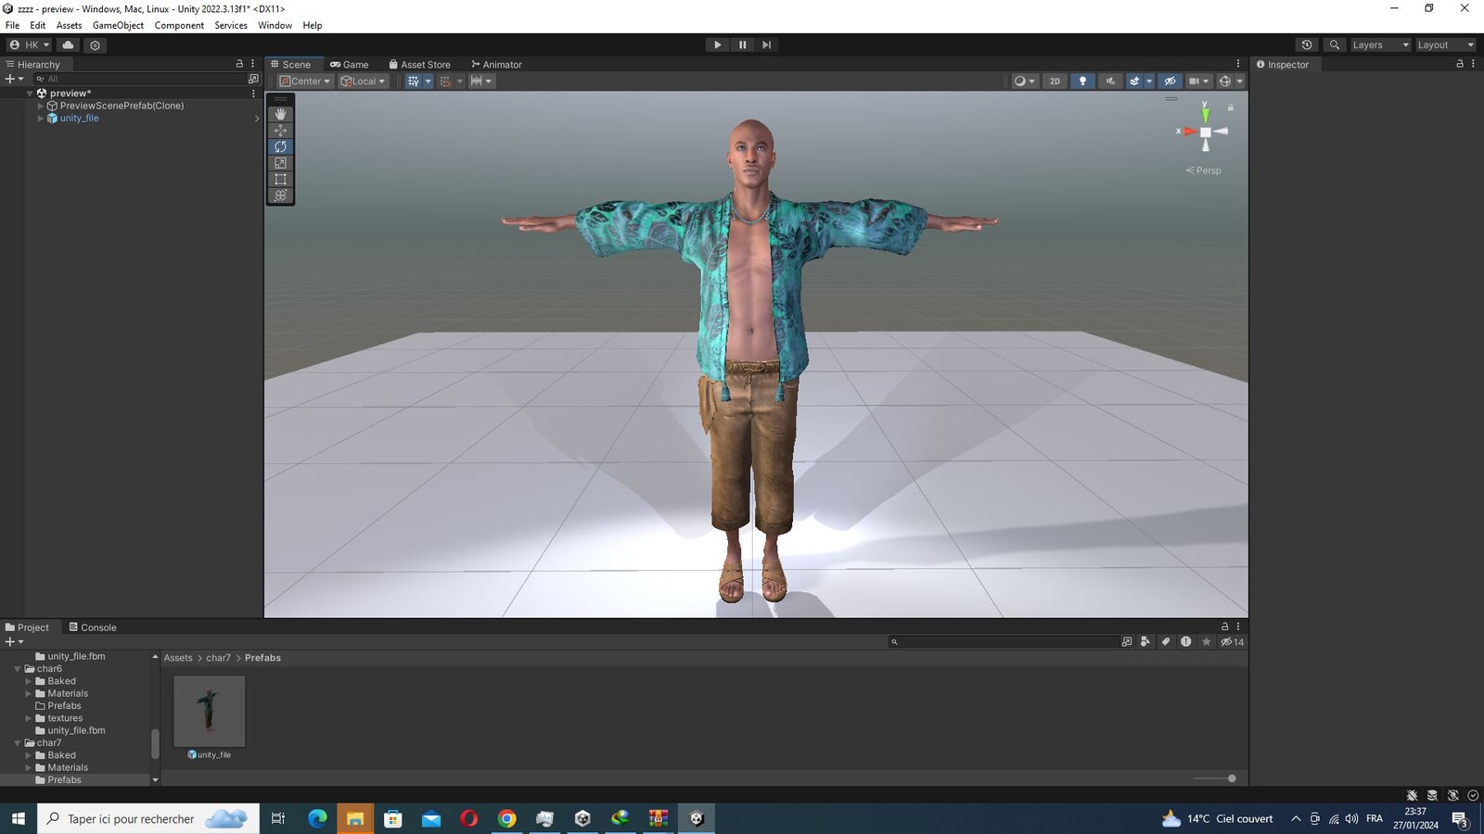
Task: Select the unity_file prefab thumbnail
Action: [x=210, y=711]
